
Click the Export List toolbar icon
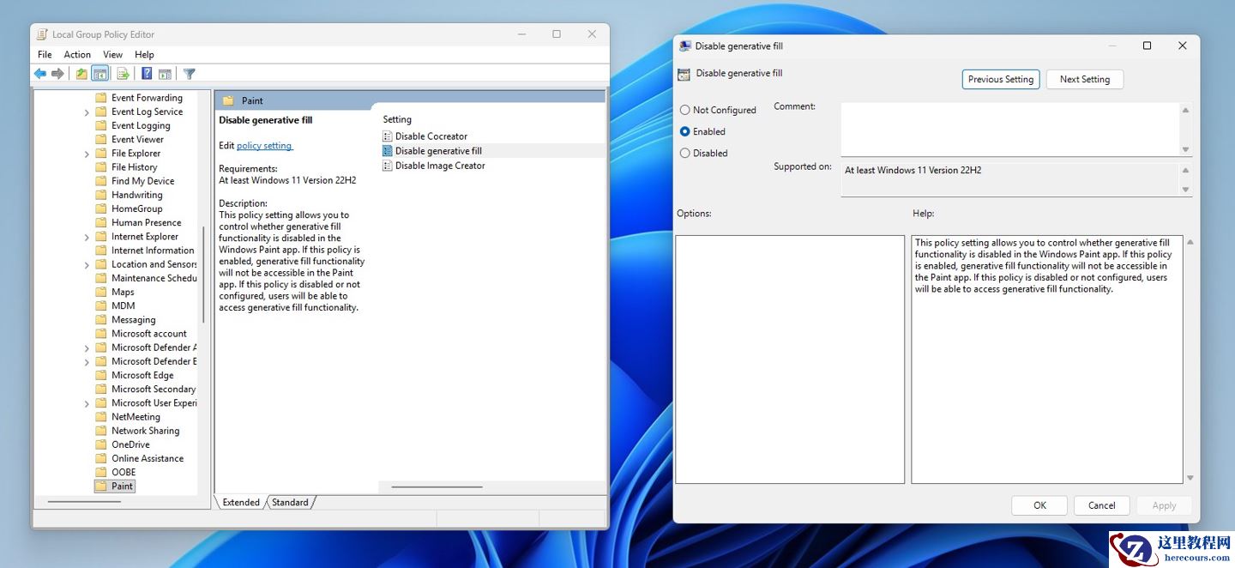tap(123, 74)
